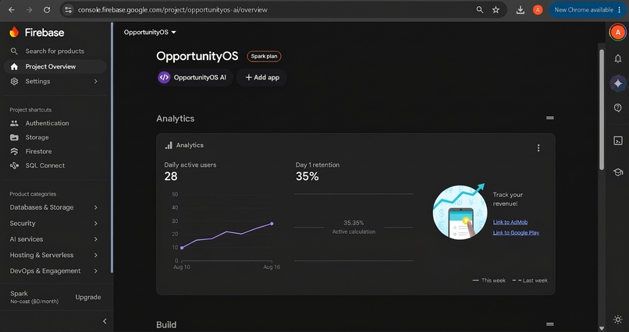Open the OpportunityOS AI app chip
This screenshot has height=332, width=629.
tap(194, 77)
